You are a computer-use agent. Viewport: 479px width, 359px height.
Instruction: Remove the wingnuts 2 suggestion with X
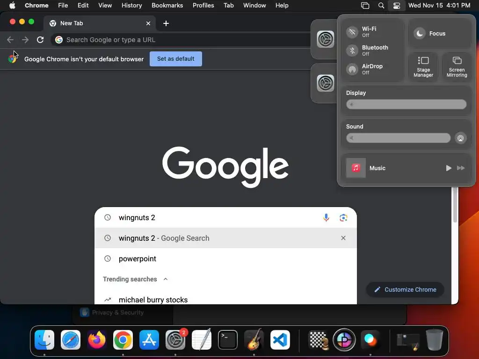pyautogui.click(x=343, y=238)
